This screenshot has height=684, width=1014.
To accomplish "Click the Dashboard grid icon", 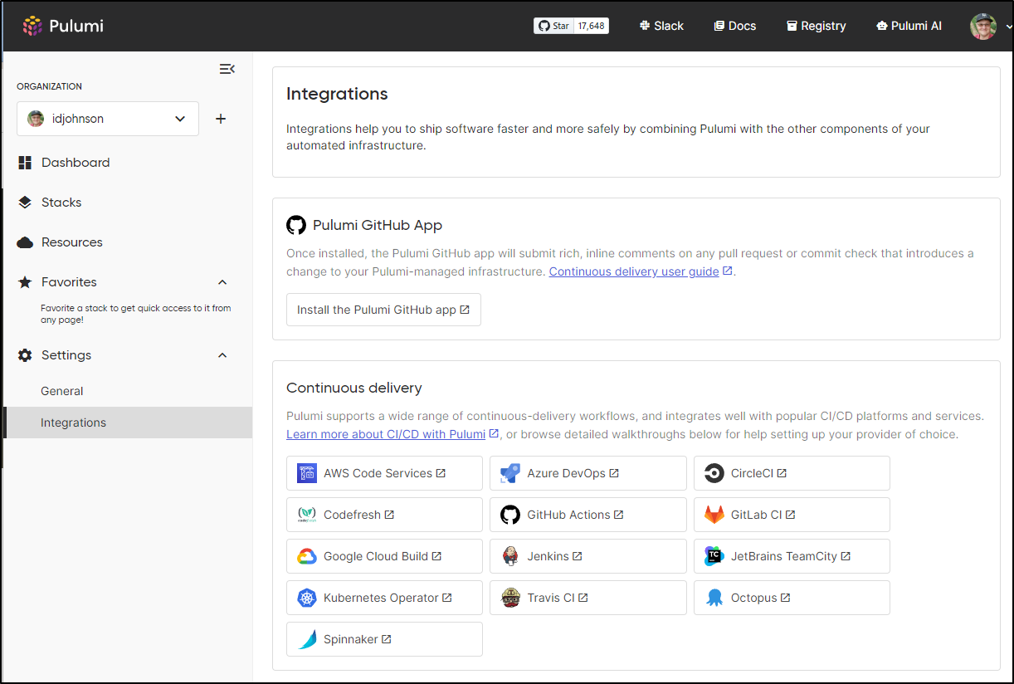I will click(25, 163).
